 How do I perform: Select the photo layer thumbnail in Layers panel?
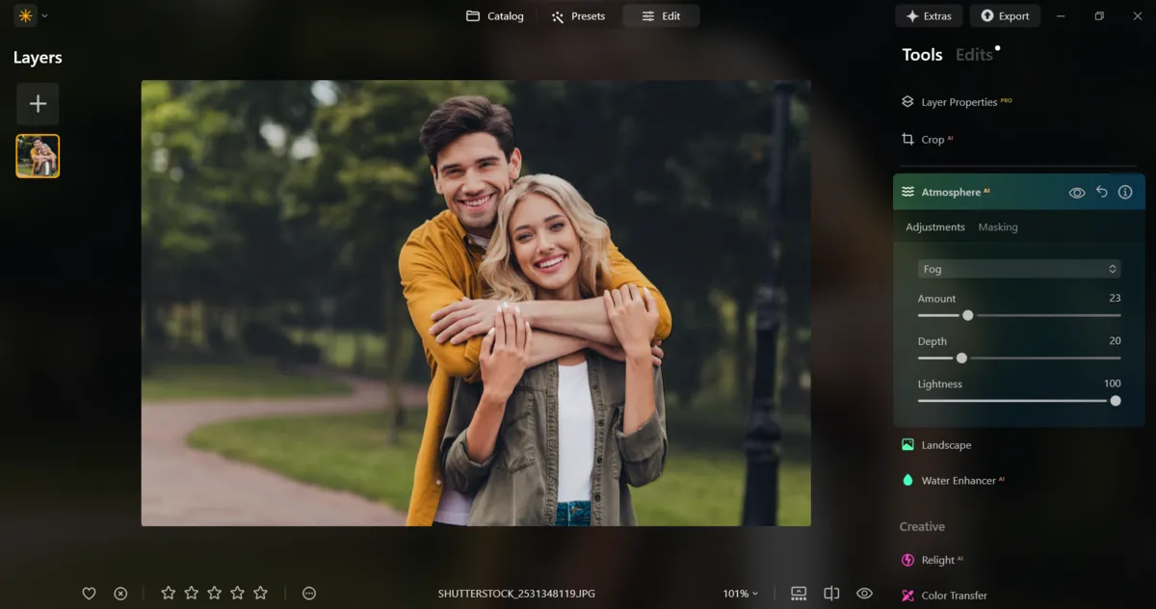(x=37, y=155)
